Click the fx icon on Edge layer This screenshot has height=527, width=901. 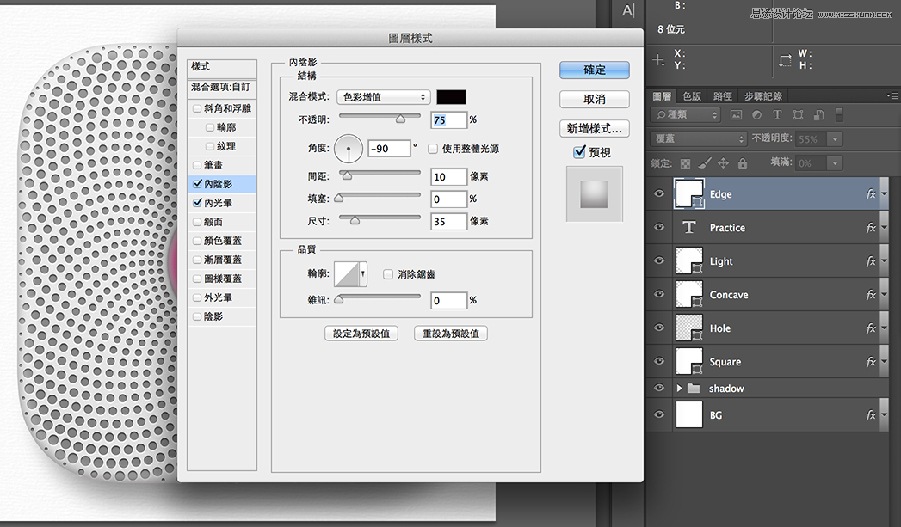(871, 194)
